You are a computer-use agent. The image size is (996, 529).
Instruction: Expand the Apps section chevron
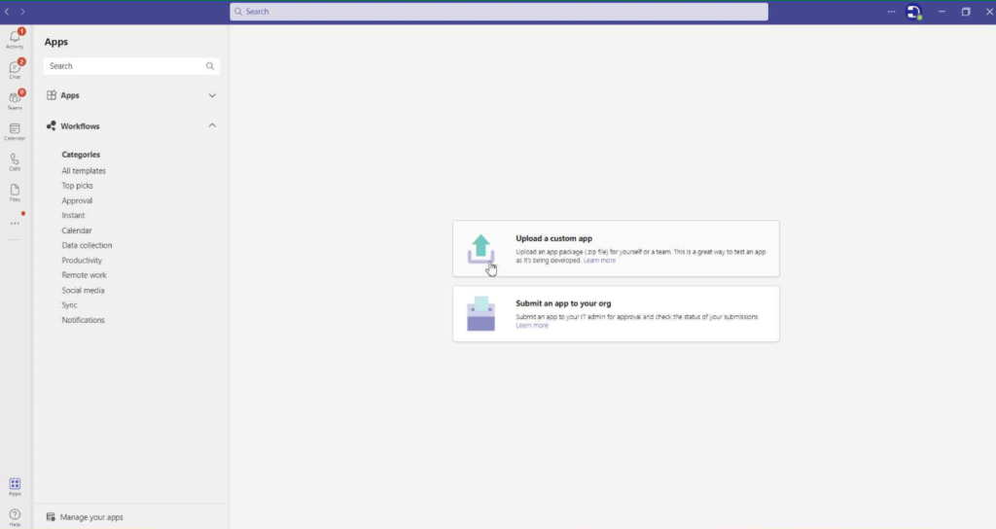212,95
